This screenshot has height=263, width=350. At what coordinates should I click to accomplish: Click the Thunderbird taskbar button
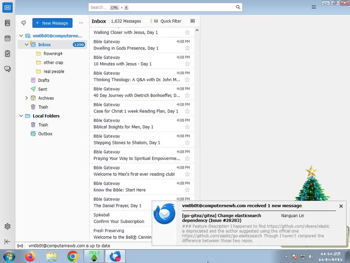click(x=115, y=256)
